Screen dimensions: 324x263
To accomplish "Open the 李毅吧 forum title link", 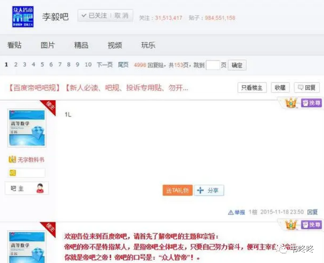I will coord(56,17).
